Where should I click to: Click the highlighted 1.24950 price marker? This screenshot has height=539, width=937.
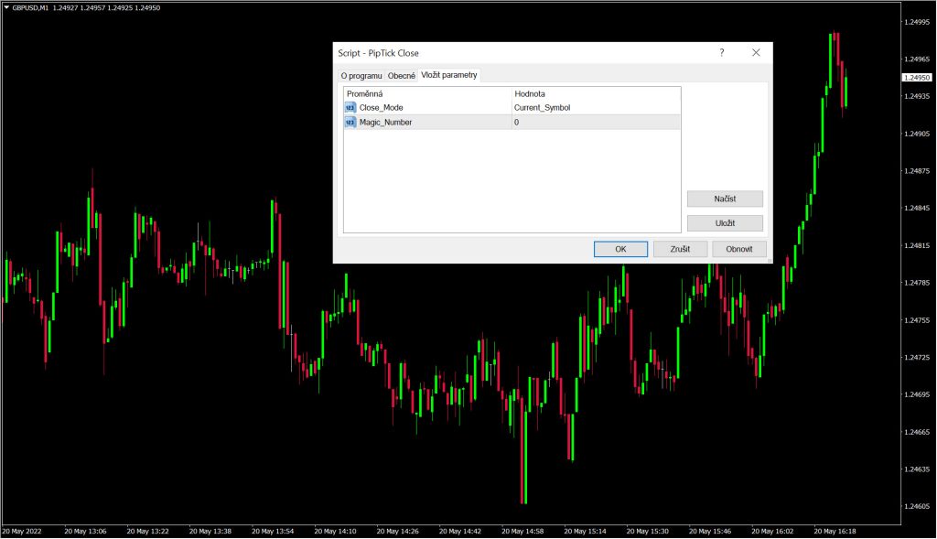(x=915, y=78)
